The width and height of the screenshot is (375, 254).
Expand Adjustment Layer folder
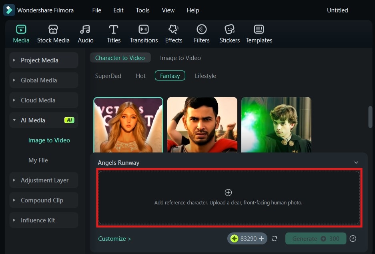pos(14,180)
